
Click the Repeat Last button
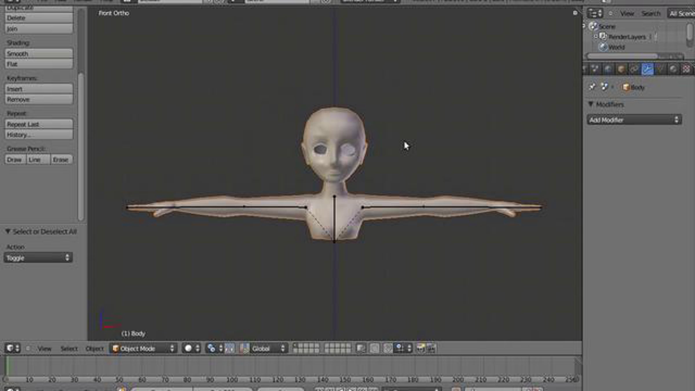[x=39, y=124]
